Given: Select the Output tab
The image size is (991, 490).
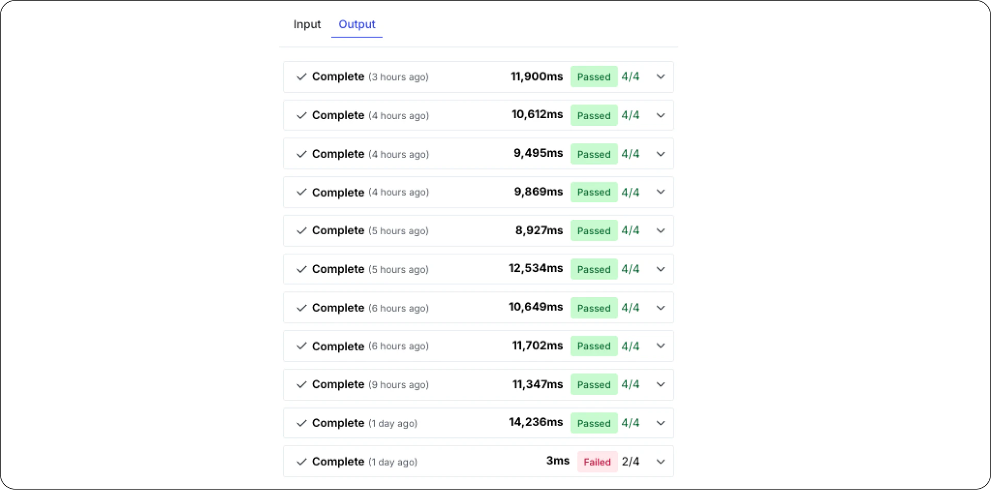Looking at the screenshot, I should (x=357, y=24).
